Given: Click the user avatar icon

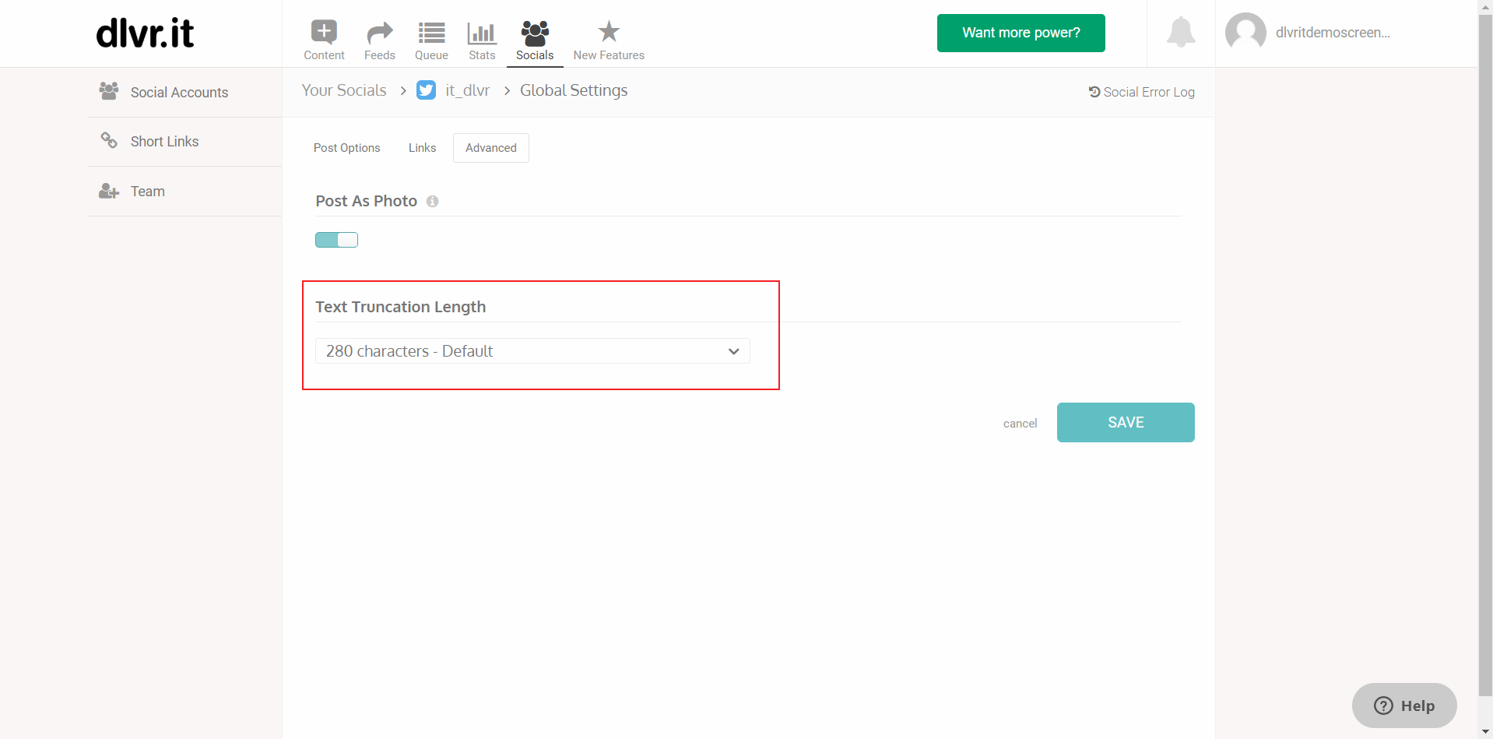Looking at the screenshot, I should 1245,33.
